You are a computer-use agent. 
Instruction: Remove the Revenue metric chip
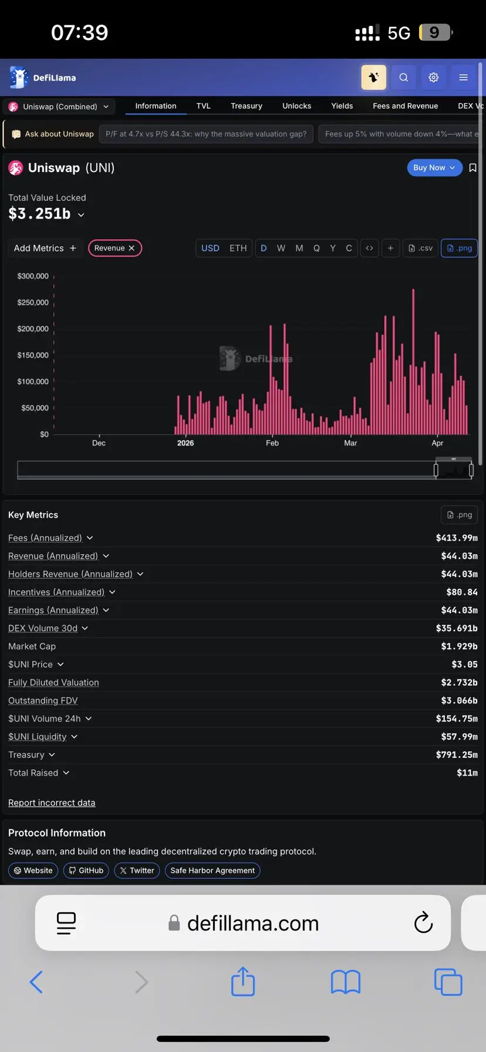[131, 248]
